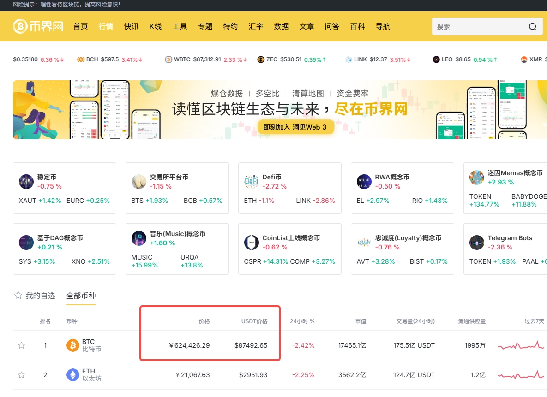Toggle favorite star for BTC row

click(21, 345)
